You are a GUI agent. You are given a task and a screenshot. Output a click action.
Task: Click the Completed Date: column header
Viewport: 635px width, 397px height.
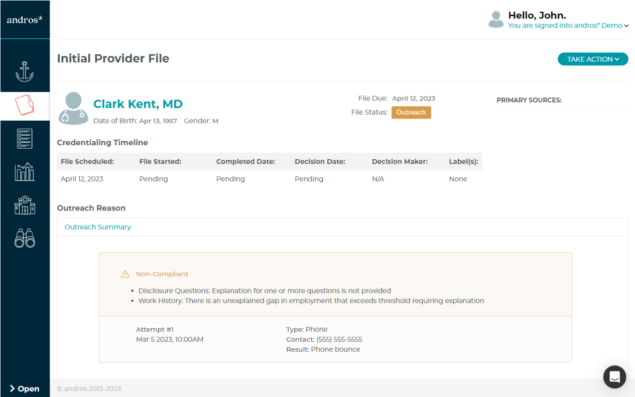pos(245,162)
